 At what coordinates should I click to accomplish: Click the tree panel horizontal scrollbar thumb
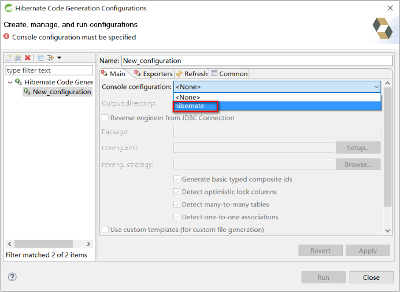click(43, 244)
